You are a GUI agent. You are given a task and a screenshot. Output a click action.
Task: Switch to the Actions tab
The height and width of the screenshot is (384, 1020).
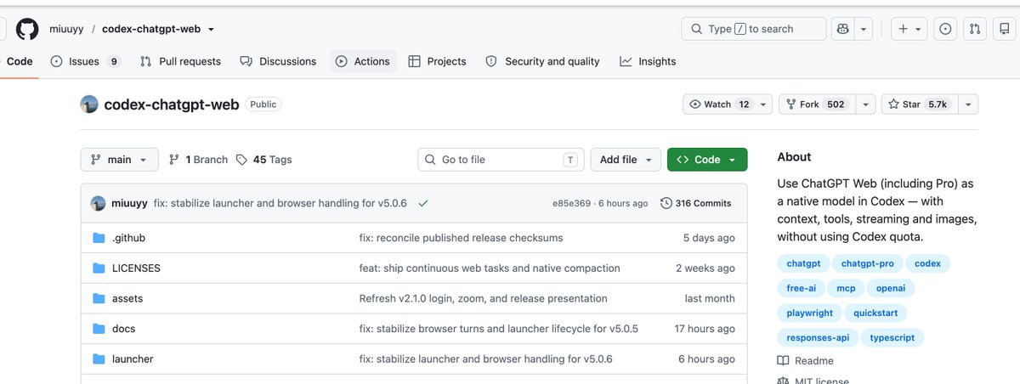pos(363,61)
